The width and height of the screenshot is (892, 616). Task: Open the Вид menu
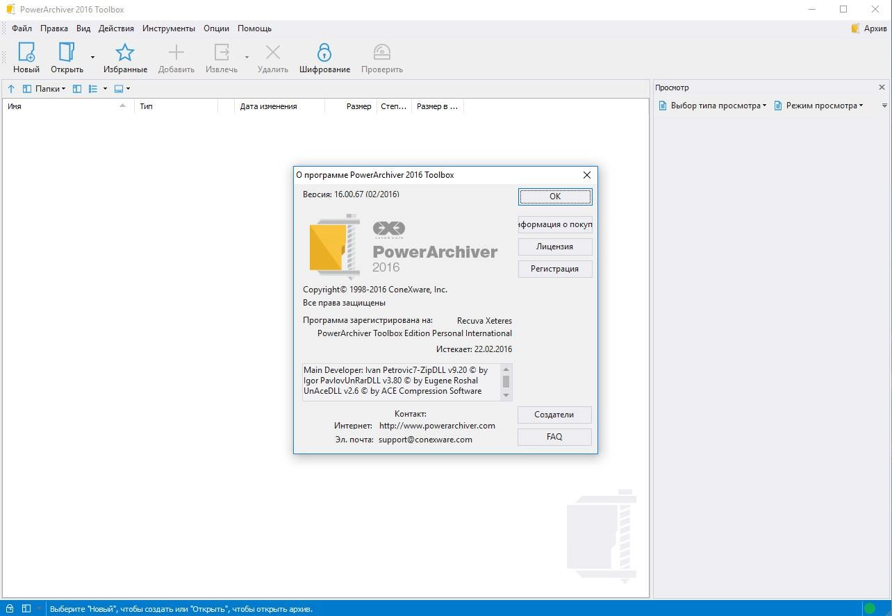tap(83, 28)
